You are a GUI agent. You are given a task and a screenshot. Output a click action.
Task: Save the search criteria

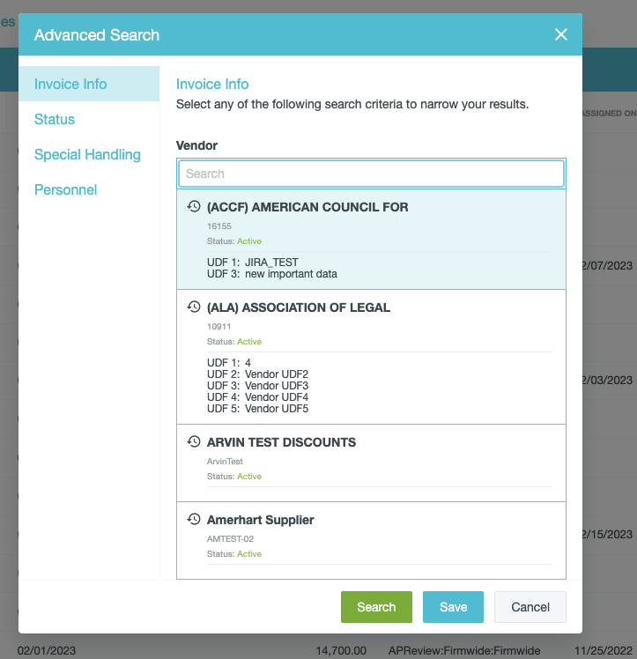[x=453, y=607]
